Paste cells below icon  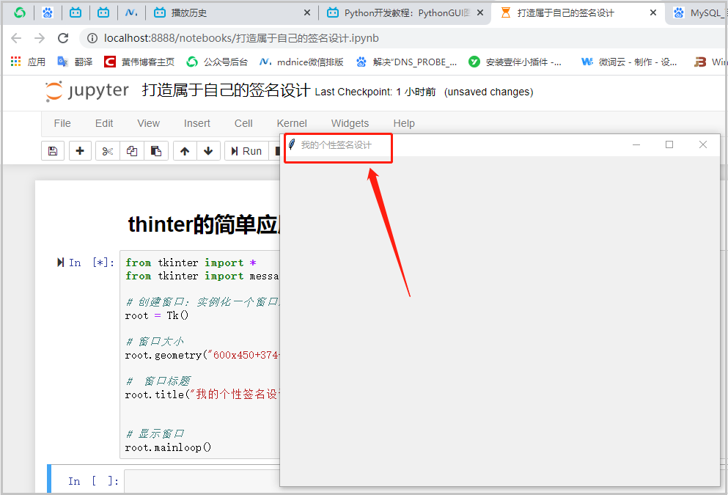156,151
